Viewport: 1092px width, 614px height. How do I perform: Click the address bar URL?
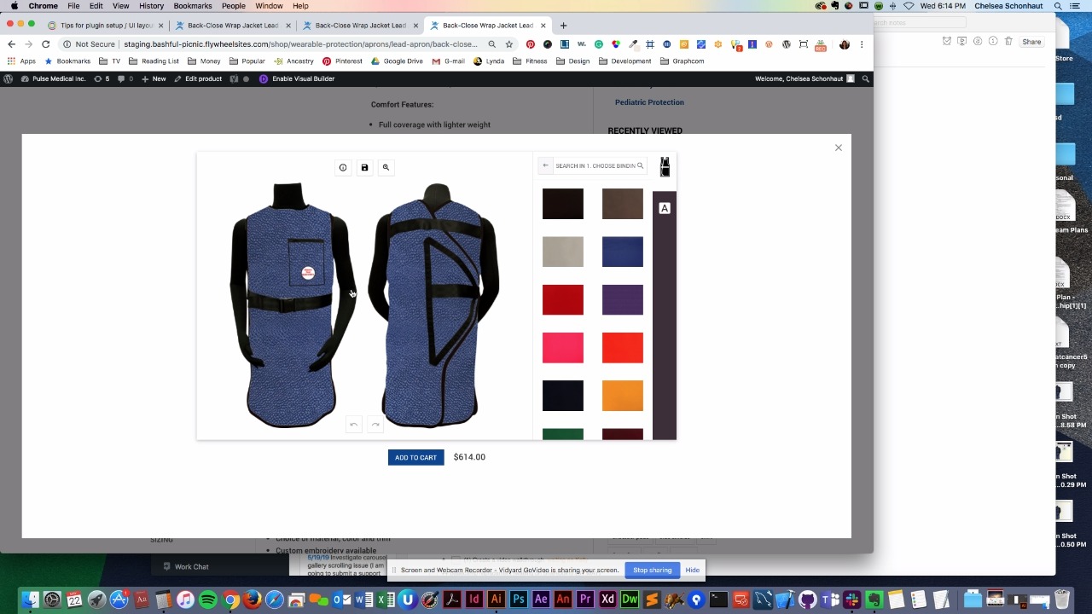[x=300, y=44]
